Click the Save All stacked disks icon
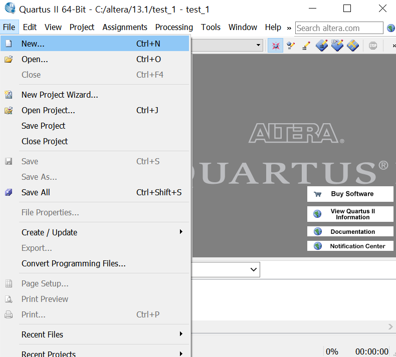The image size is (396, 357). click(x=9, y=192)
